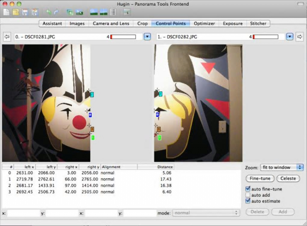Open the panorama preview window icon
Image resolution: width=307 pixels, height=226 pixels.
(104, 12)
